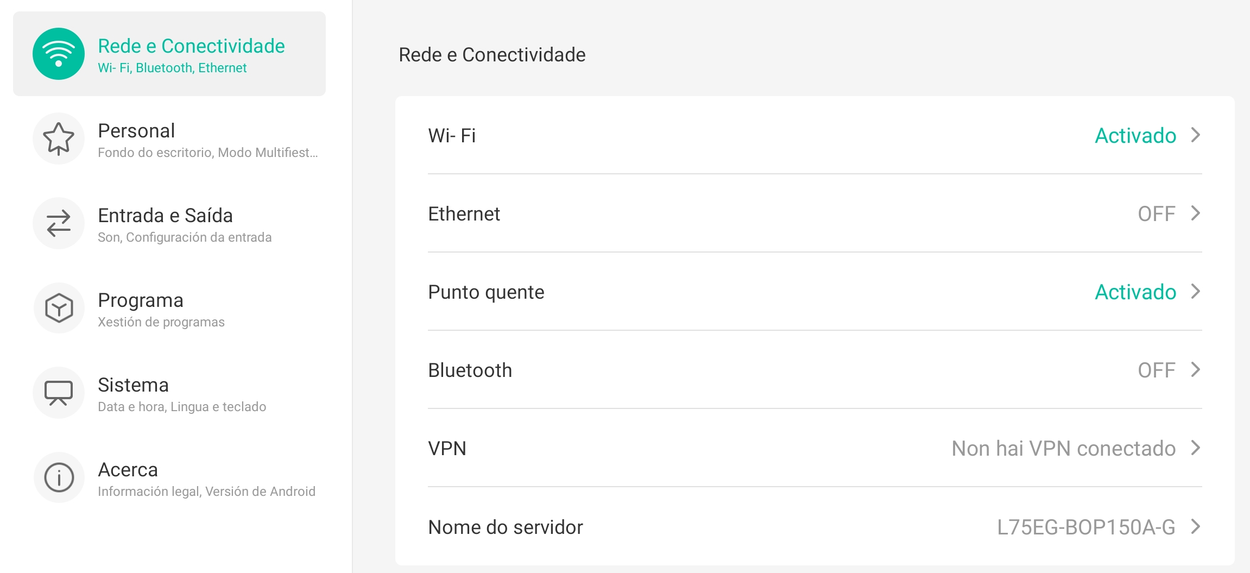
Task: Click the monitor icon for Sistema
Action: click(59, 393)
